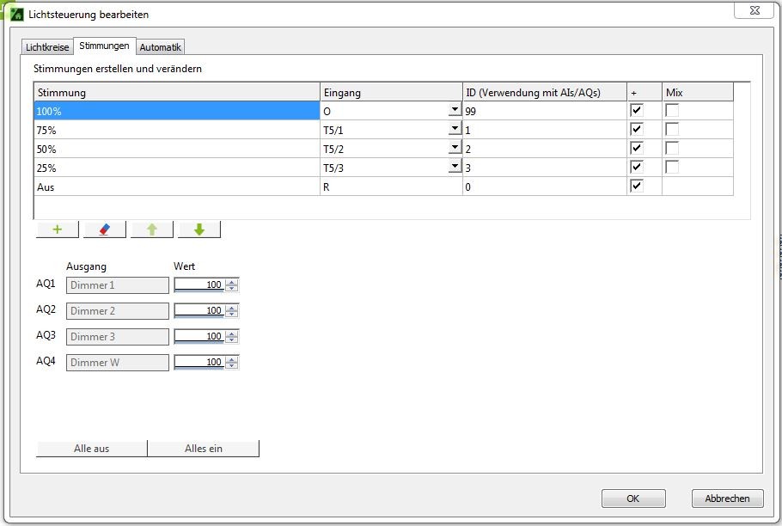Select the Stimmungen tab
Screen dimensions: 782x526
point(104,46)
